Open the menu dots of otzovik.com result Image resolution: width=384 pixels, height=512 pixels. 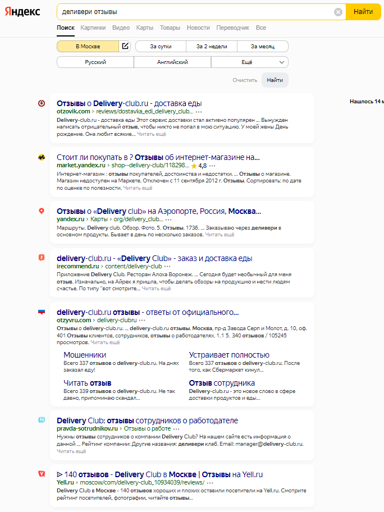199,112
